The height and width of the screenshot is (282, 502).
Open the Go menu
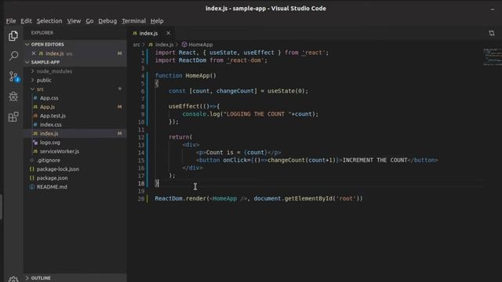(89, 21)
